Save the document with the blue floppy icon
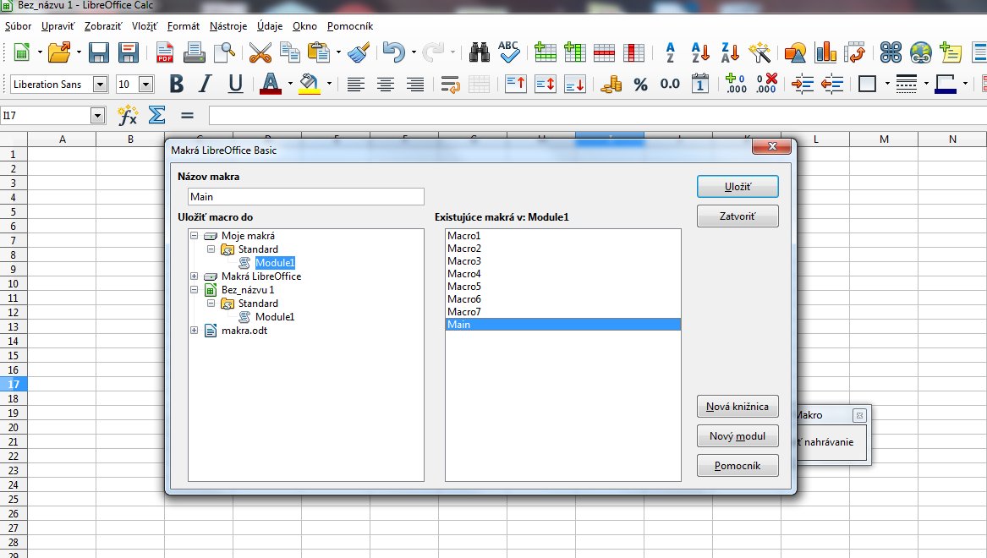This screenshot has width=987, height=558. pyautogui.click(x=99, y=52)
